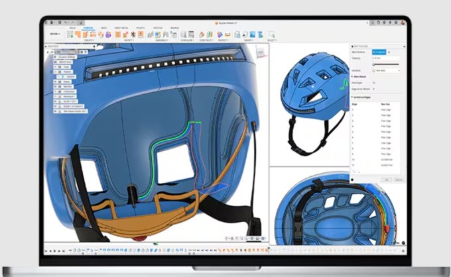This screenshot has width=451, height=277.
Task: Switch to the Mesh tab
Action: 104,28
